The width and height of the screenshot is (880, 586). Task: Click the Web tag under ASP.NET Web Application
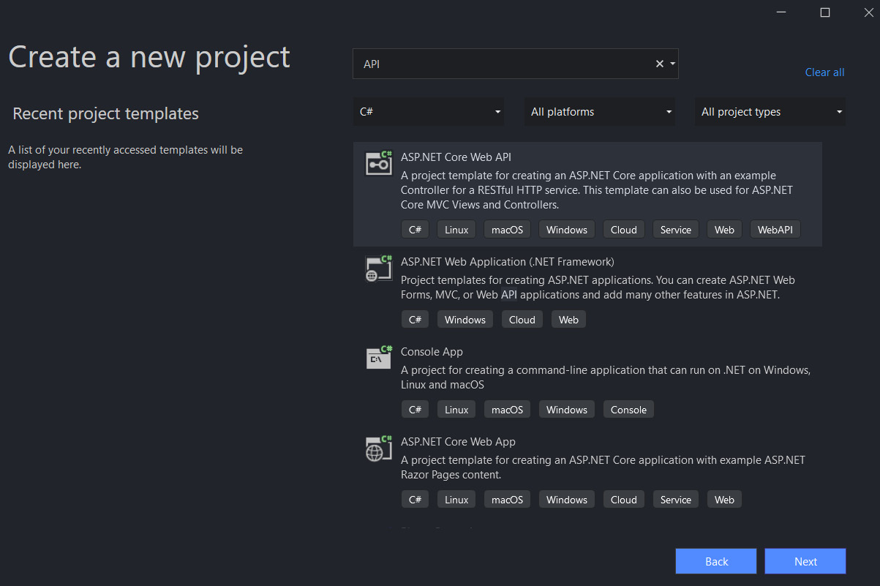[568, 320]
